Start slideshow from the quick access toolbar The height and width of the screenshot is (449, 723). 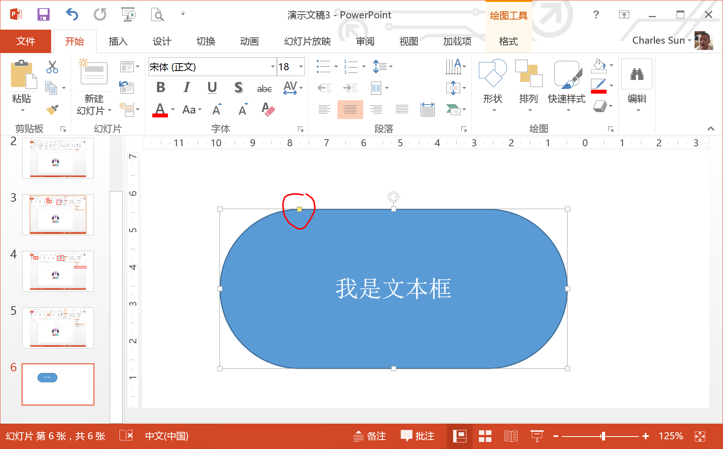click(129, 14)
